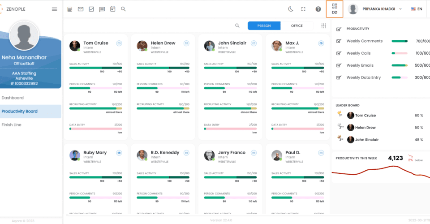This screenshot has height=224, width=430.
Task: Open the chat message icon in toolbar
Action: (x=102, y=9)
